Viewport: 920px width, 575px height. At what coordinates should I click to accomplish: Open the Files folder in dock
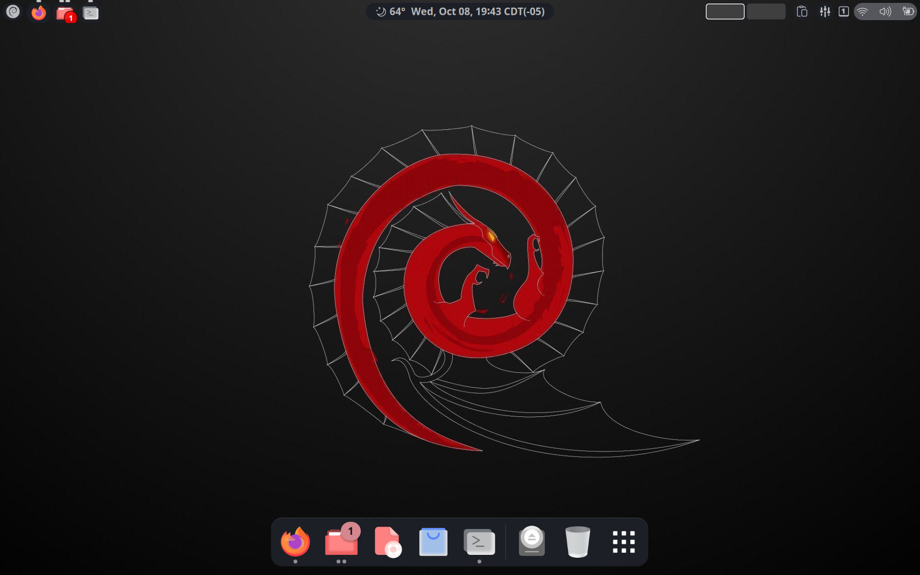(341, 541)
